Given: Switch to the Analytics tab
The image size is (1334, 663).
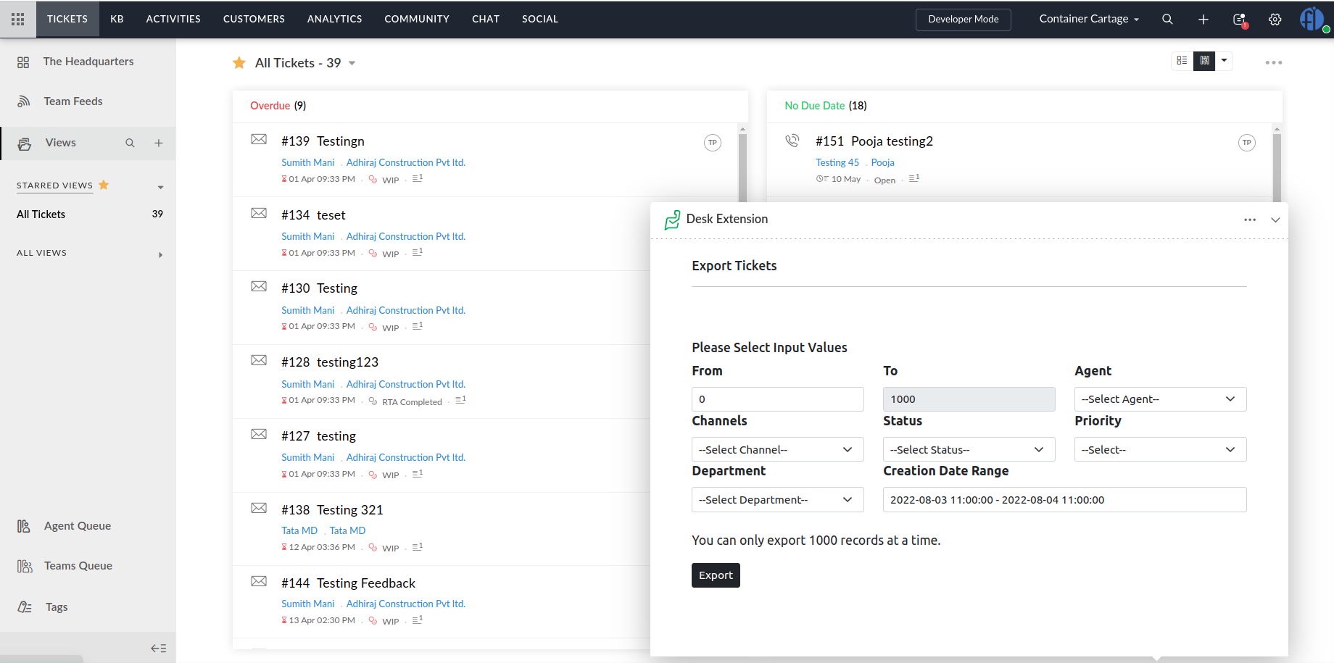Looking at the screenshot, I should [334, 19].
